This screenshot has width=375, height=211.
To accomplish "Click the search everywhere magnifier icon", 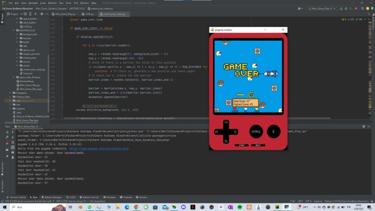I will coord(363,9).
